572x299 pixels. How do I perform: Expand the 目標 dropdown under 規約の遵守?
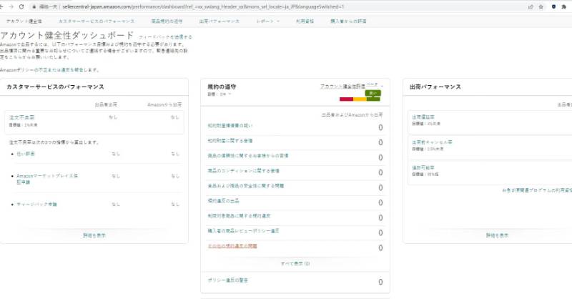tap(220, 94)
